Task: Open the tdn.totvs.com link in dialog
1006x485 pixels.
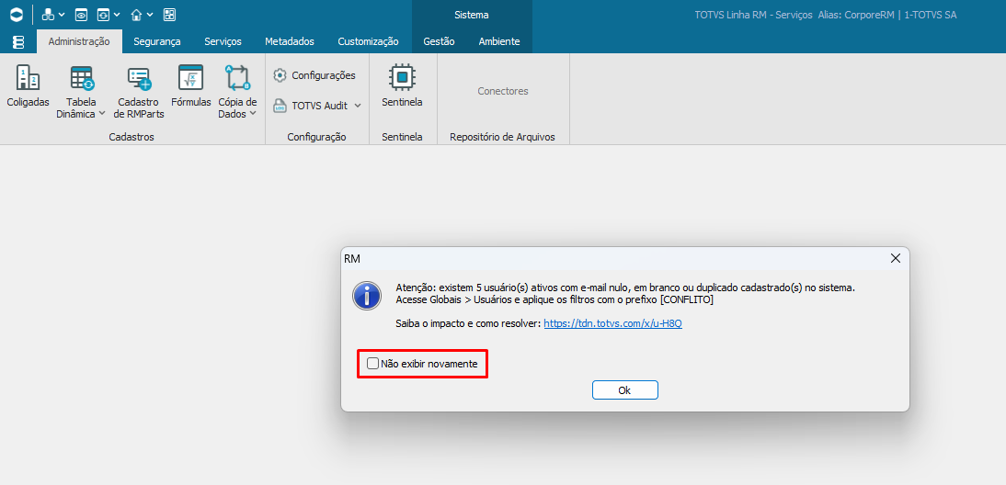Action: click(612, 323)
